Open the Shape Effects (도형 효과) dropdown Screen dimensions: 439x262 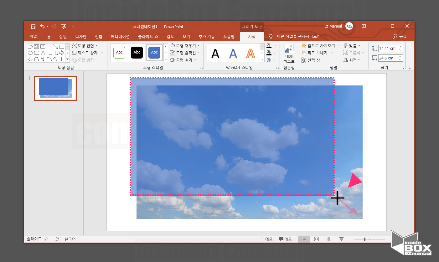pos(183,60)
